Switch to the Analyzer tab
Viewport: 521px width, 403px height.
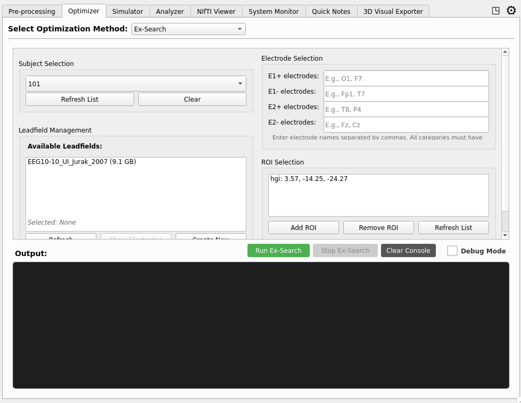pos(169,11)
